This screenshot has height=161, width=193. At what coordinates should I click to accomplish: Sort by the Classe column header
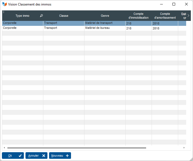64,16
